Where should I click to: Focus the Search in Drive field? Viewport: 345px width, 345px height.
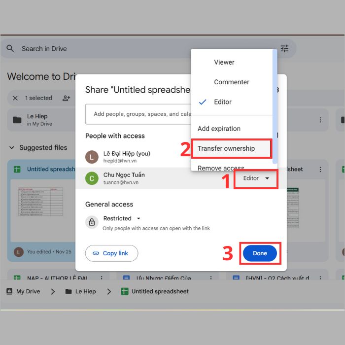(x=148, y=49)
